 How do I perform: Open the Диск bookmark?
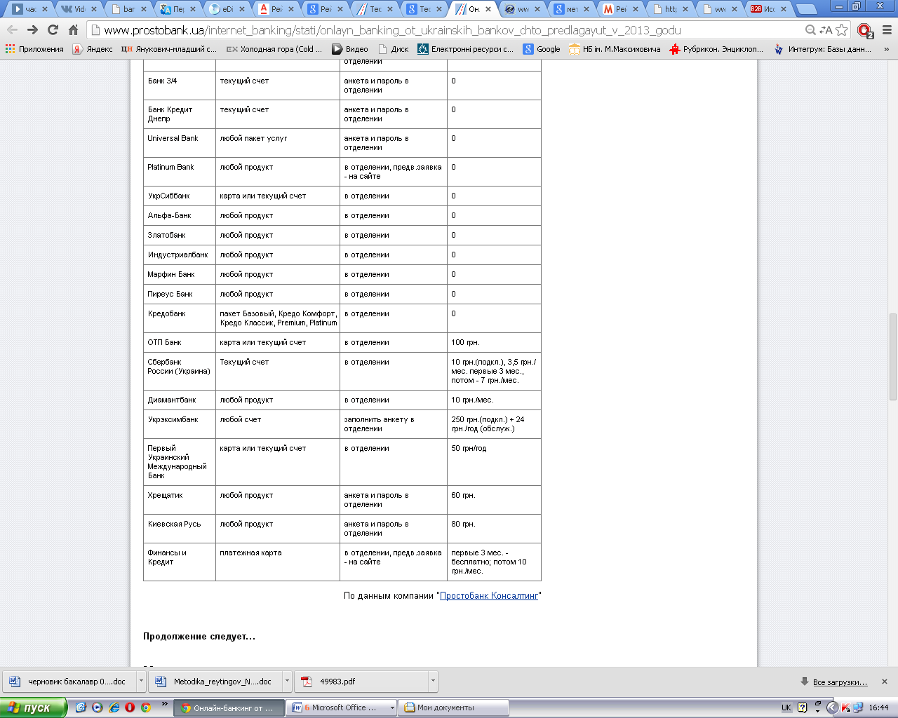coord(394,49)
